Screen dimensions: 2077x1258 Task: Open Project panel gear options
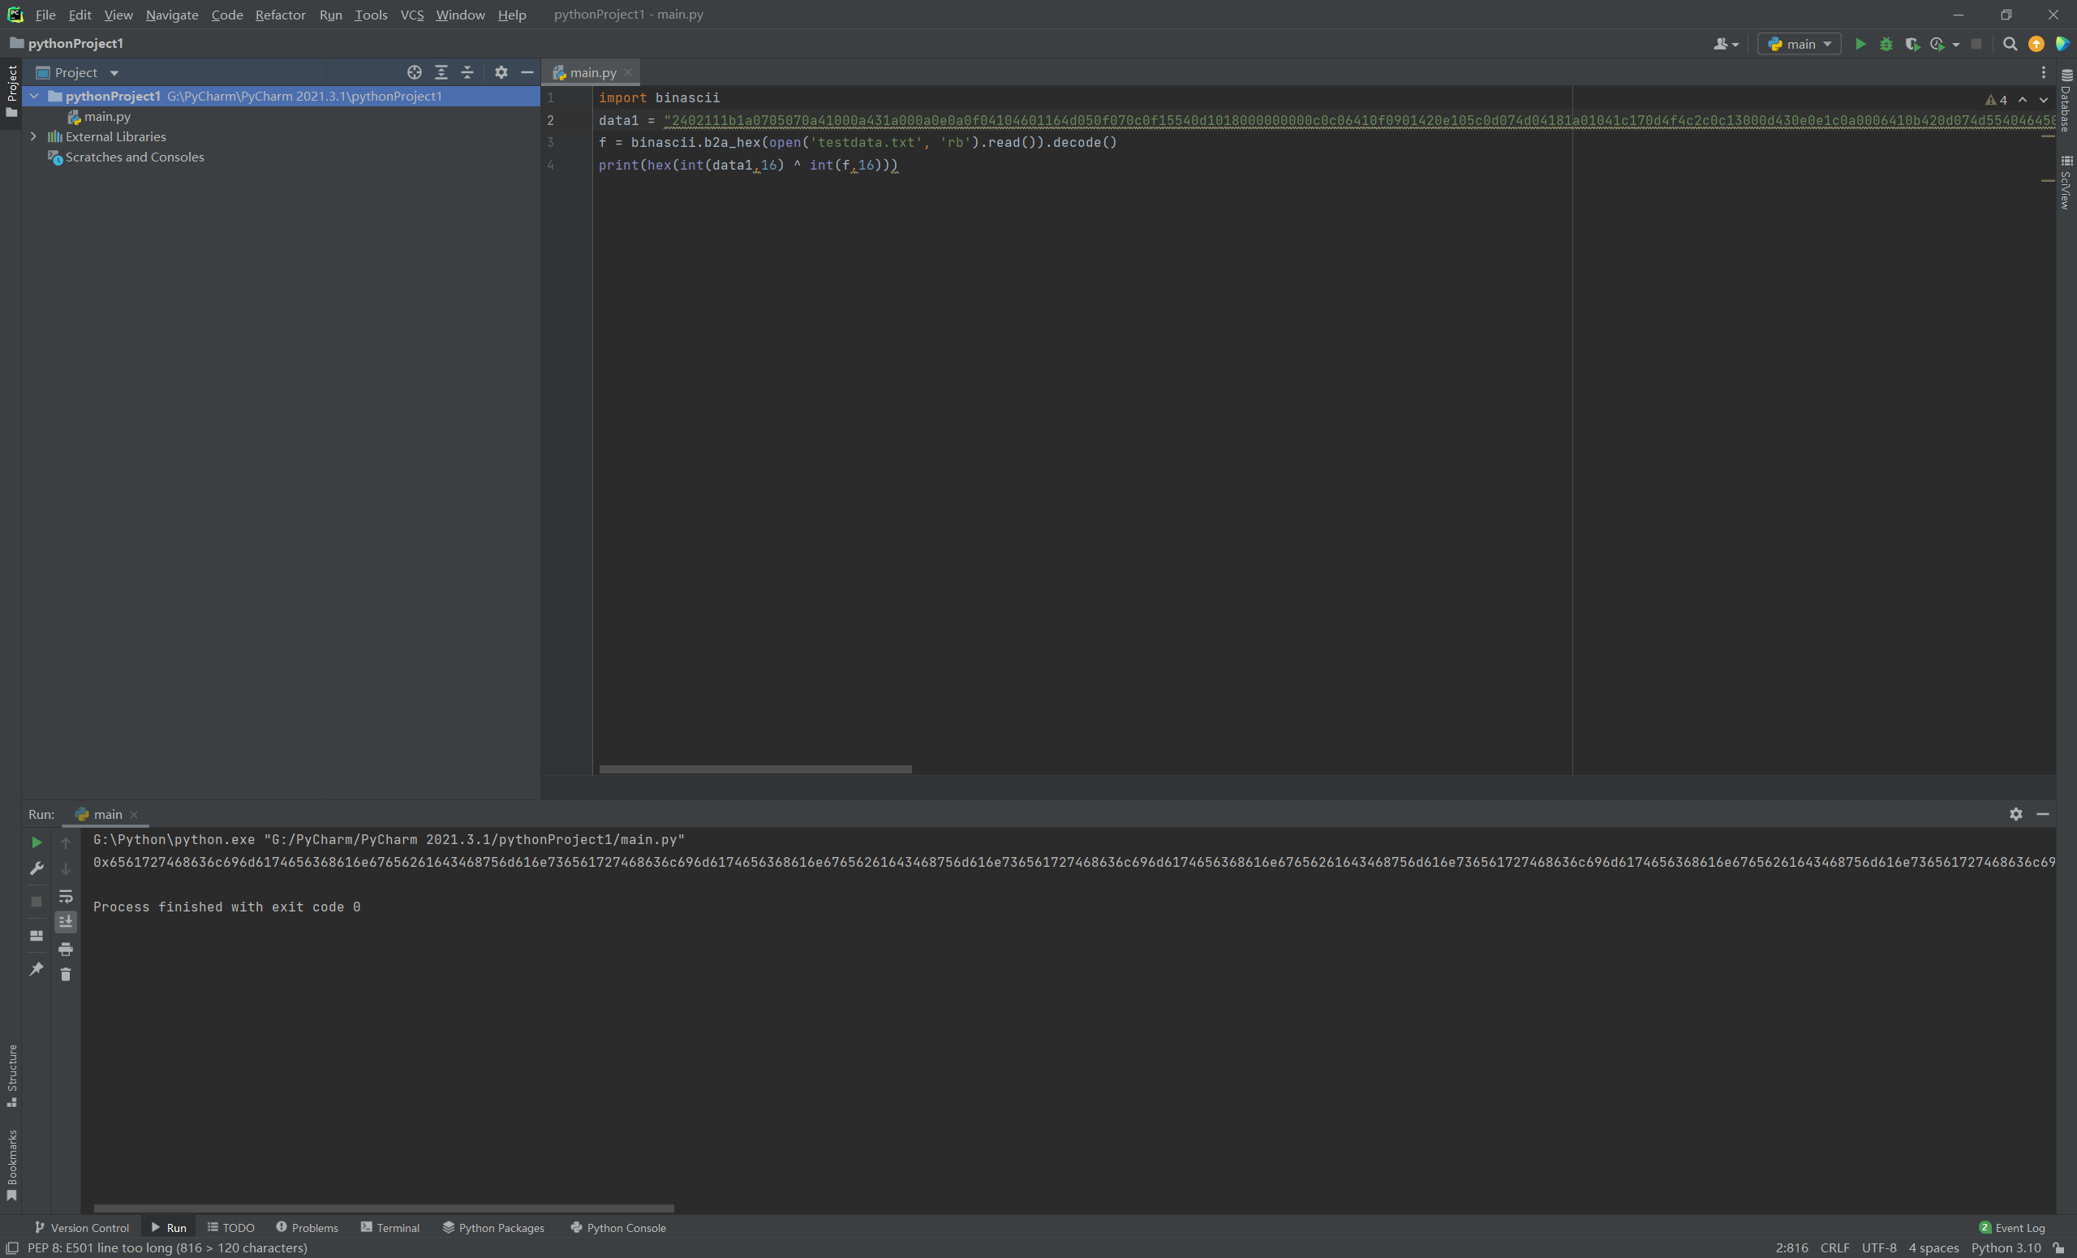click(x=501, y=72)
